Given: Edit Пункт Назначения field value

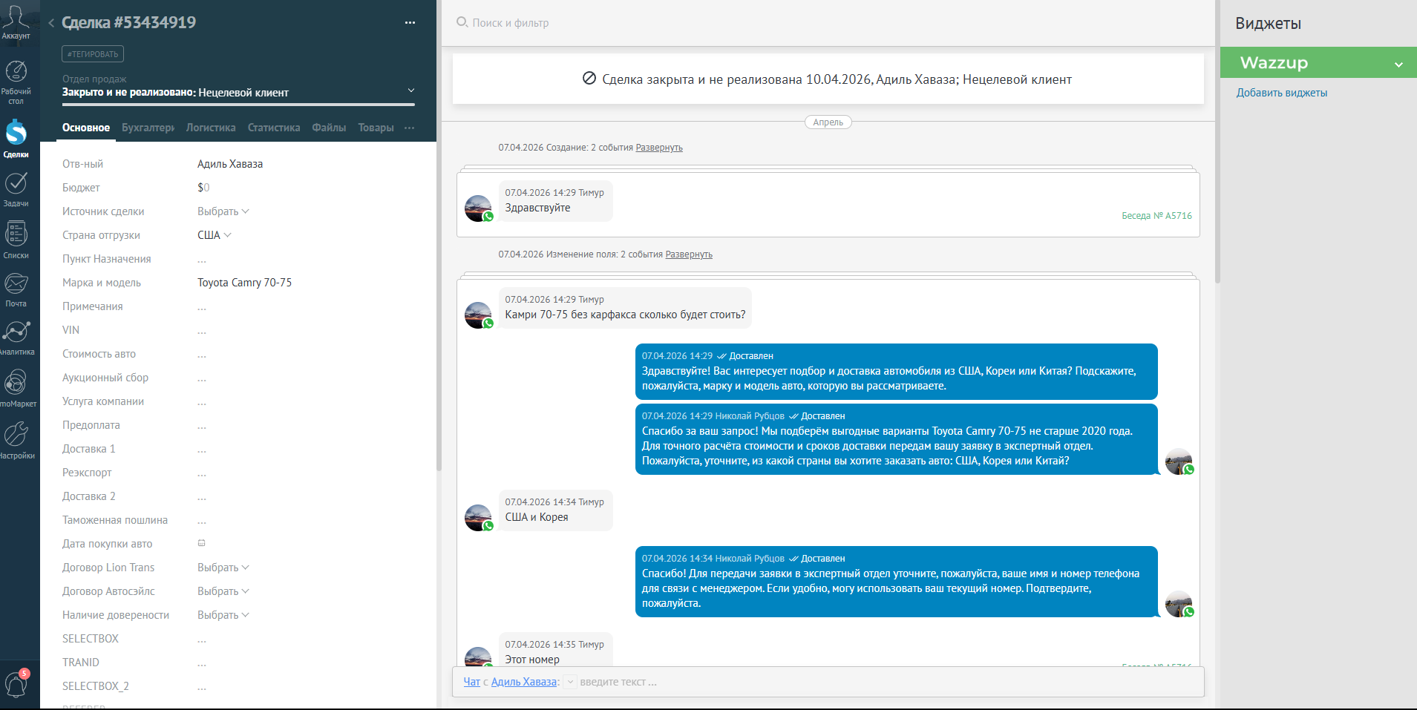Looking at the screenshot, I should click(202, 260).
